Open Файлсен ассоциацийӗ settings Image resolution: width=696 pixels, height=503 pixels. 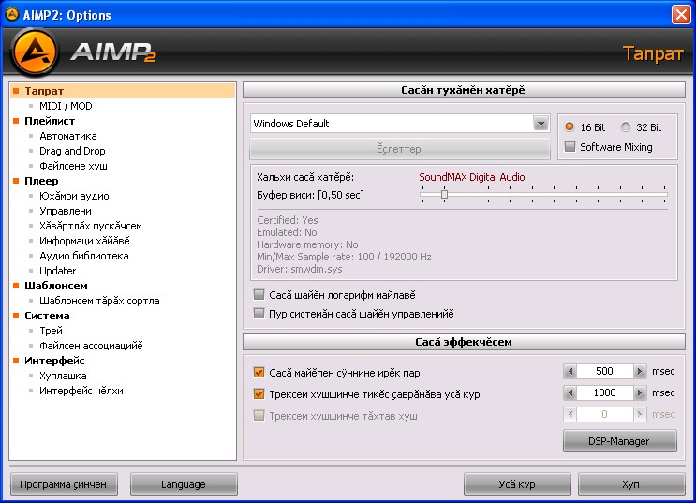(91, 346)
